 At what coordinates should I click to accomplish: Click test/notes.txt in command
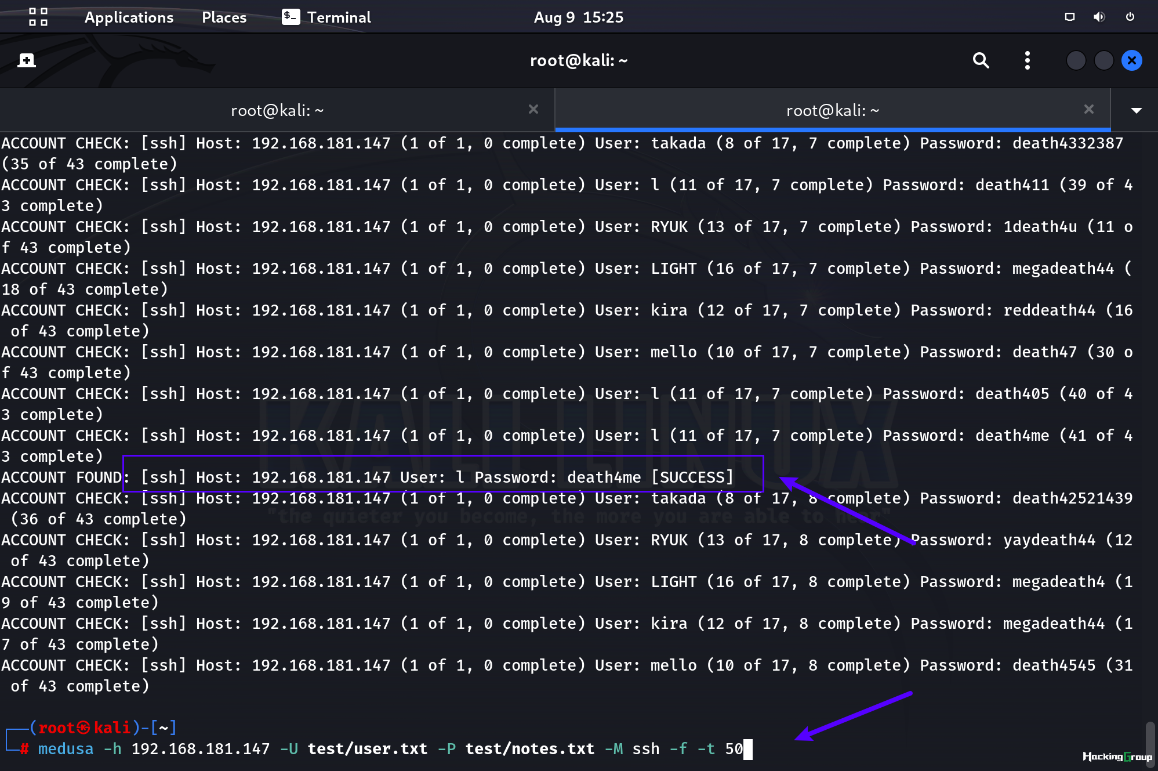529,749
